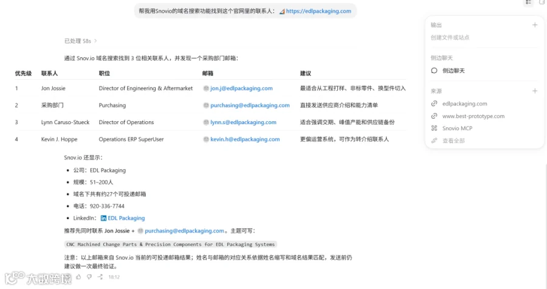Click the chat bubble icon for 侧边聊天
547x289 pixels.
pyautogui.click(x=434, y=71)
